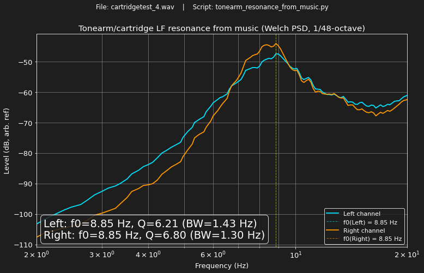Click the Right f0 Q=6.80 annotation line
Image resolution: width=424 pixels, height=273 pixels.
click(x=154, y=235)
